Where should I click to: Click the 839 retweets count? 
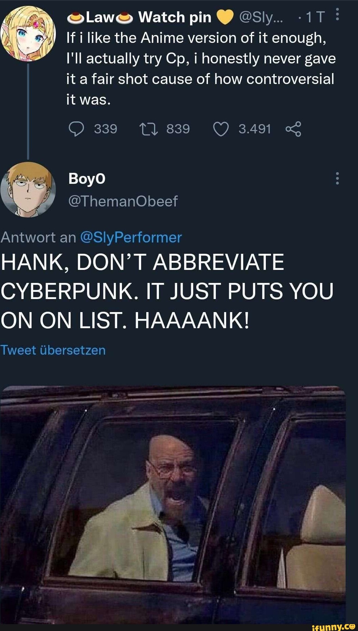pos(178,129)
